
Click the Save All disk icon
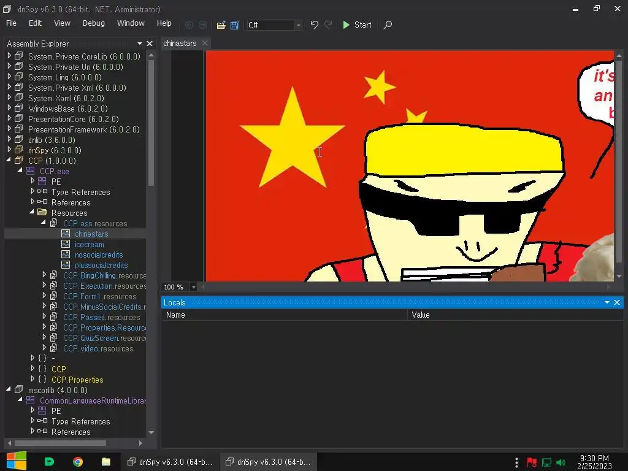pos(235,25)
